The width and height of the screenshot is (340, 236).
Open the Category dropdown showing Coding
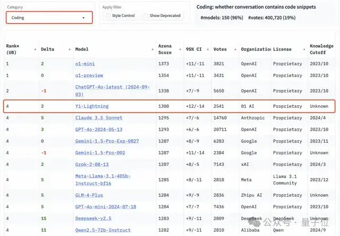coord(49,18)
